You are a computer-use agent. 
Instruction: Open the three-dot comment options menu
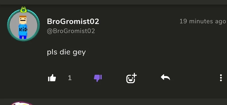[x=221, y=78]
